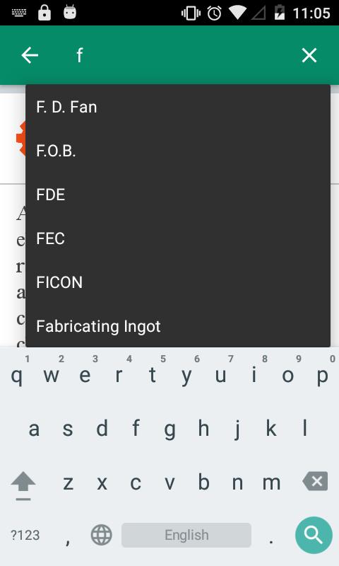Tap the comma key on keyboard
The width and height of the screenshot is (339, 566).
[x=67, y=538]
